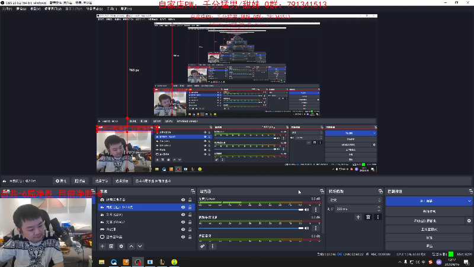Screen dimensions: 474x267
Task: Open Settings from the Controls dock
Action: click(x=429, y=238)
